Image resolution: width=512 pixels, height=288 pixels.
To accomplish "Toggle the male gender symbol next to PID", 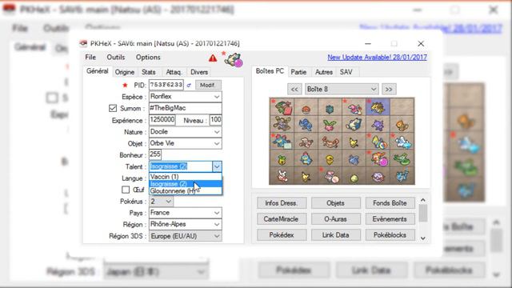I will click(189, 86).
